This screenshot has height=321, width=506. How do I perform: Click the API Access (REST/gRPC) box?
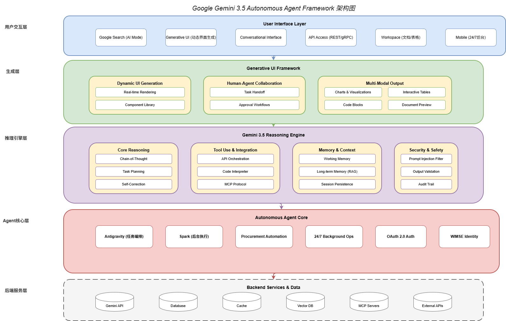(331, 37)
